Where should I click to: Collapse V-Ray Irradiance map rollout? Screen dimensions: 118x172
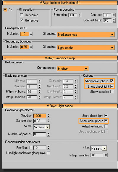60,58
